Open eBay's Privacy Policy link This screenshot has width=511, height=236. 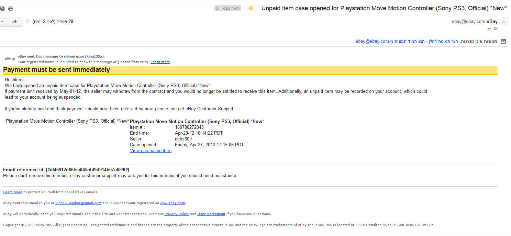point(177,214)
